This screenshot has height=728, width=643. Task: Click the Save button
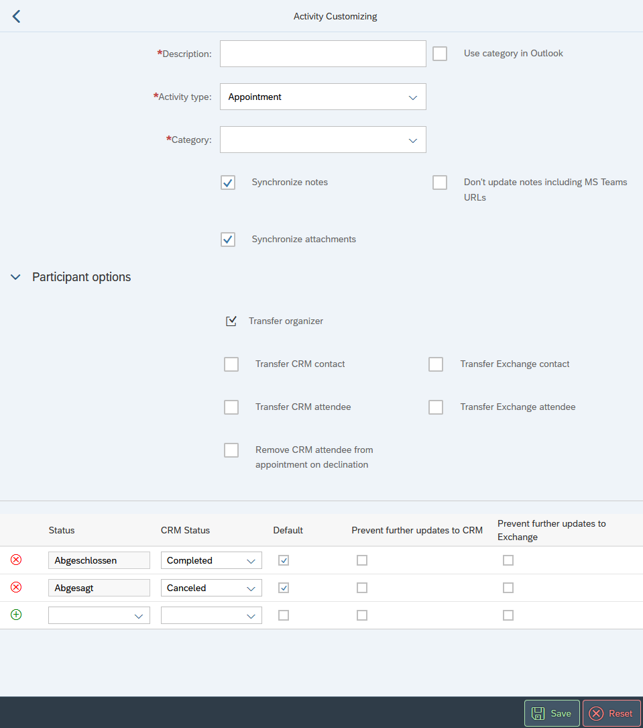(552, 713)
